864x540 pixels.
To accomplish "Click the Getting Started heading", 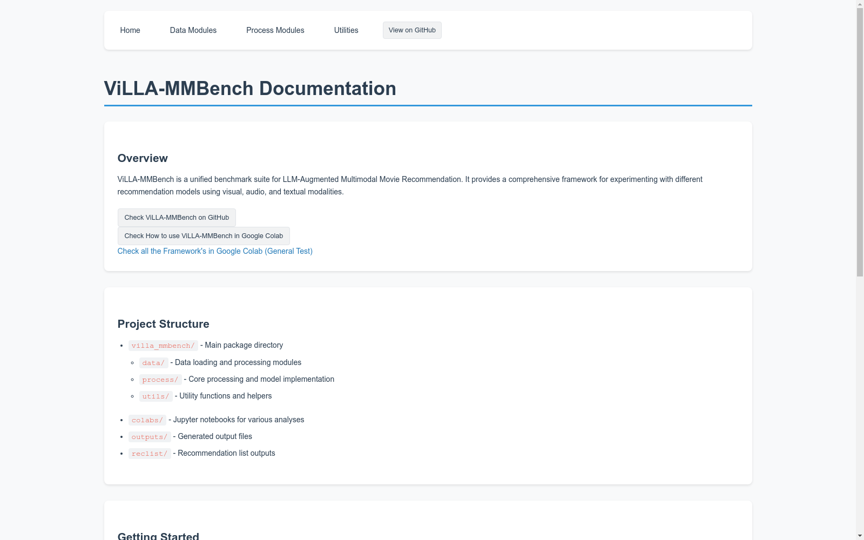I will pyautogui.click(x=158, y=536).
